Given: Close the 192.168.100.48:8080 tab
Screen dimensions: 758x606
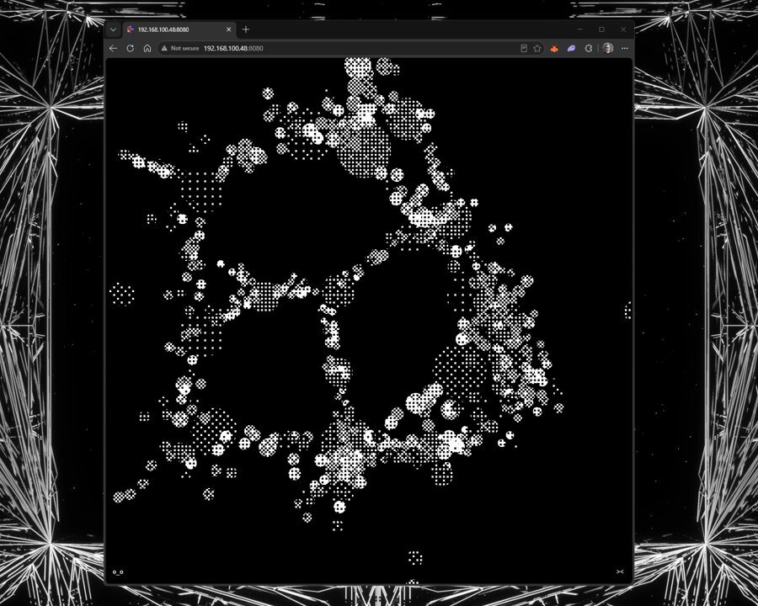Looking at the screenshot, I should (228, 29).
